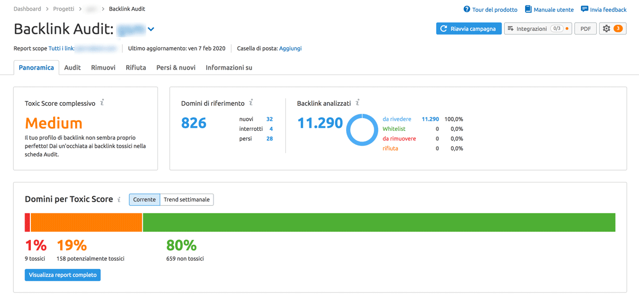Click the da rimuovere label
This screenshot has width=639, height=300.
click(x=399, y=138)
